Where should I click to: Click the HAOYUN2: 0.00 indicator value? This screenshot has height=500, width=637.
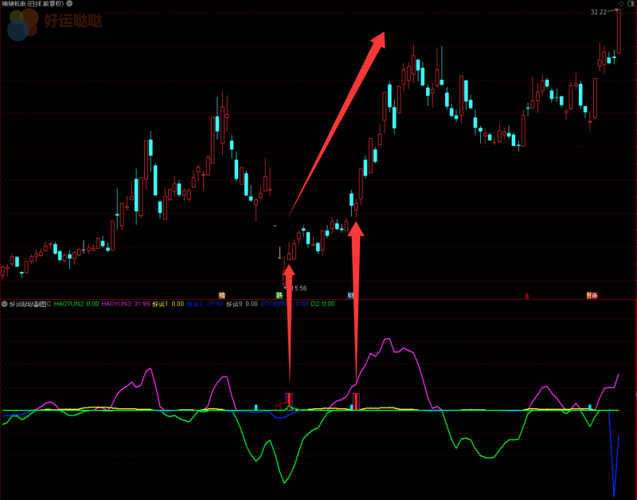coord(76,304)
